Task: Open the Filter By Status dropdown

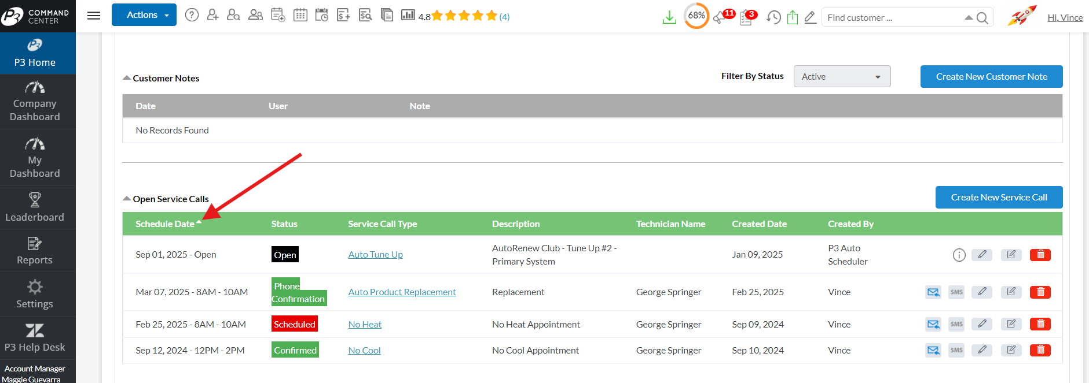Action: (x=842, y=77)
